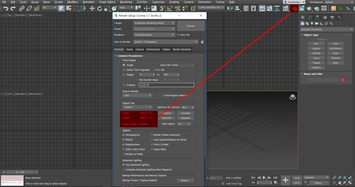Switch to the Render Elements tab
355x187 pixels.
182,49
